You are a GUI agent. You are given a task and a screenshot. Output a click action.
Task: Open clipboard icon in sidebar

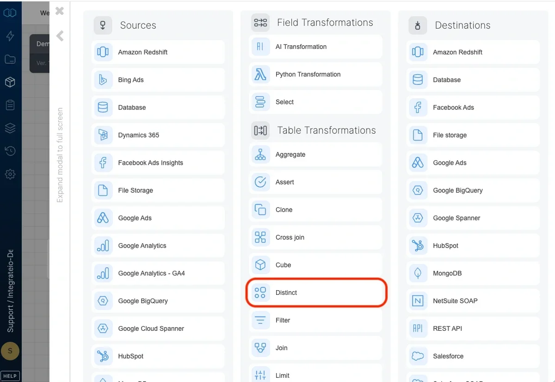10,105
